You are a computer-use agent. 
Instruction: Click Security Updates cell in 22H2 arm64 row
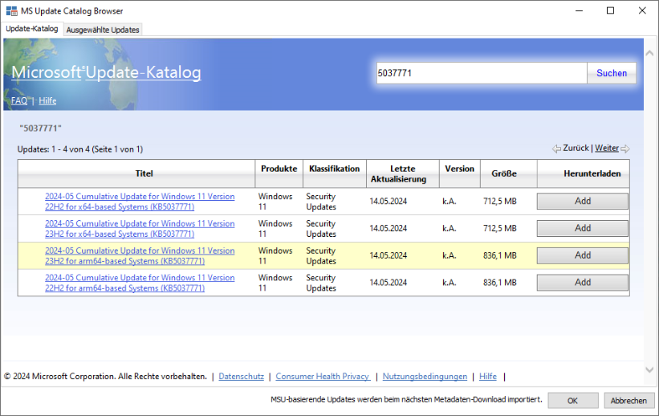point(321,283)
